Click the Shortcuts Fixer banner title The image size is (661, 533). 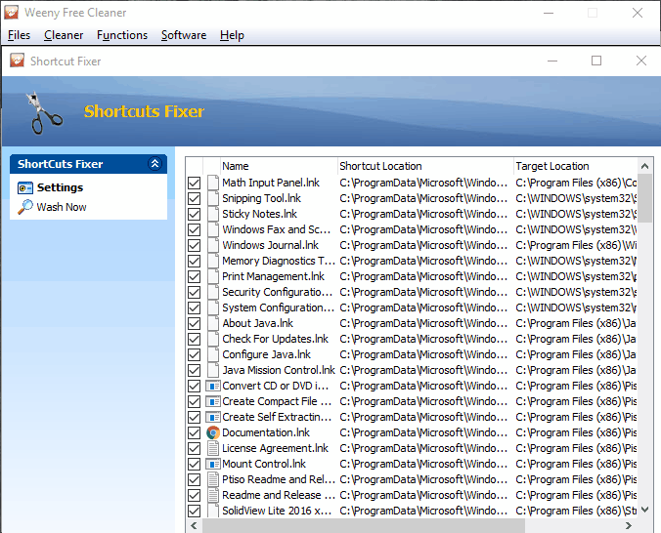pos(144,111)
